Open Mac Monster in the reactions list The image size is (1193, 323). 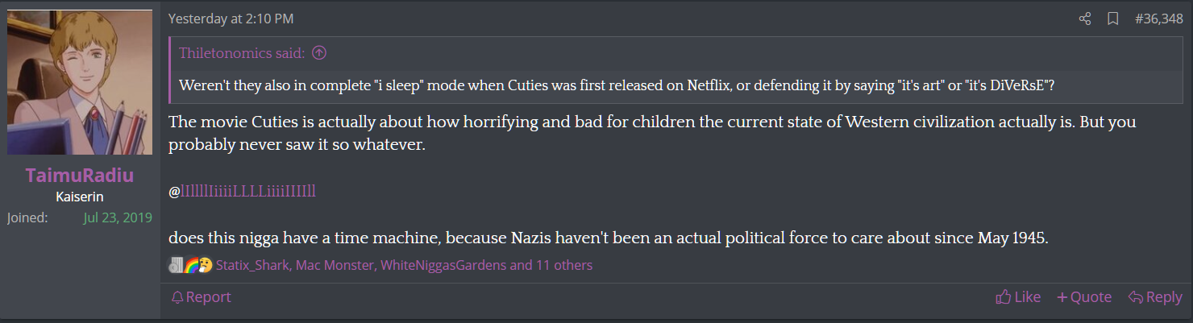(x=335, y=265)
